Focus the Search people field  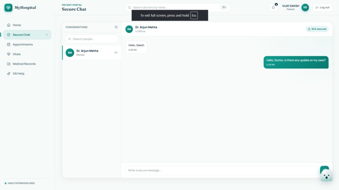pos(92,39)
